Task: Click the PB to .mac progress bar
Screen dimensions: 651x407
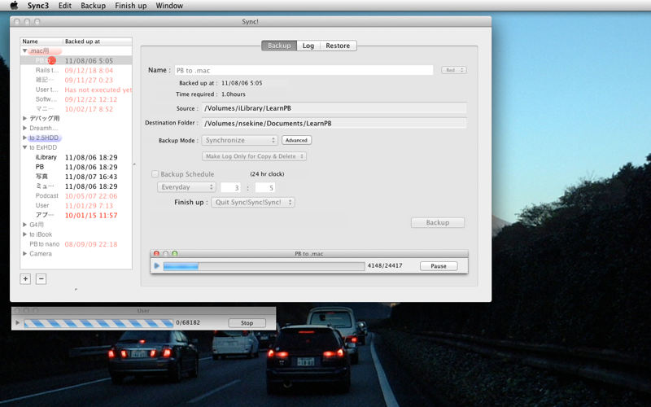Action: click(x=264, y=266)
